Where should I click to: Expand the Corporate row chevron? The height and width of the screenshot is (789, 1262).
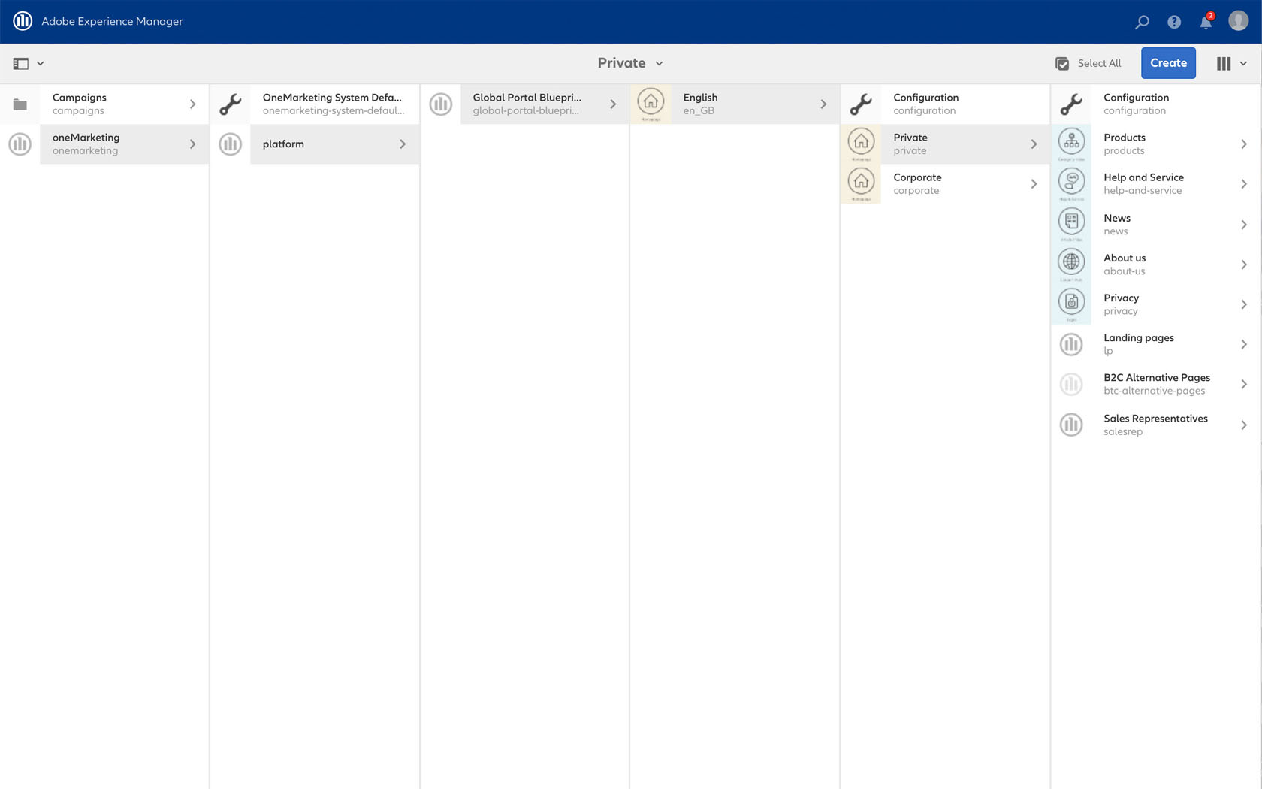click(1034, 184)
